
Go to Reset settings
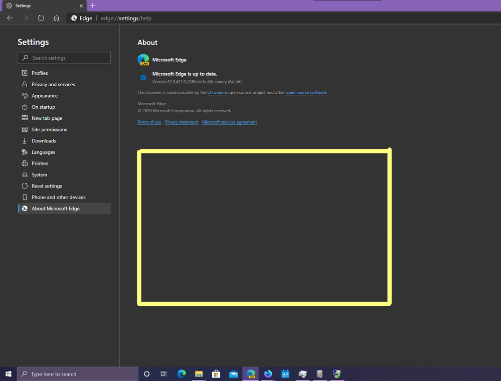tap(64, 186)
